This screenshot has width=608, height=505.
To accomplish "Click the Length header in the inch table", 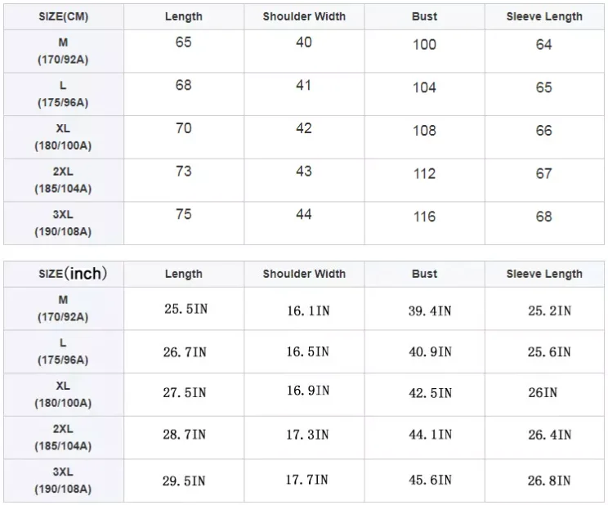I will [x=184, y=274].
